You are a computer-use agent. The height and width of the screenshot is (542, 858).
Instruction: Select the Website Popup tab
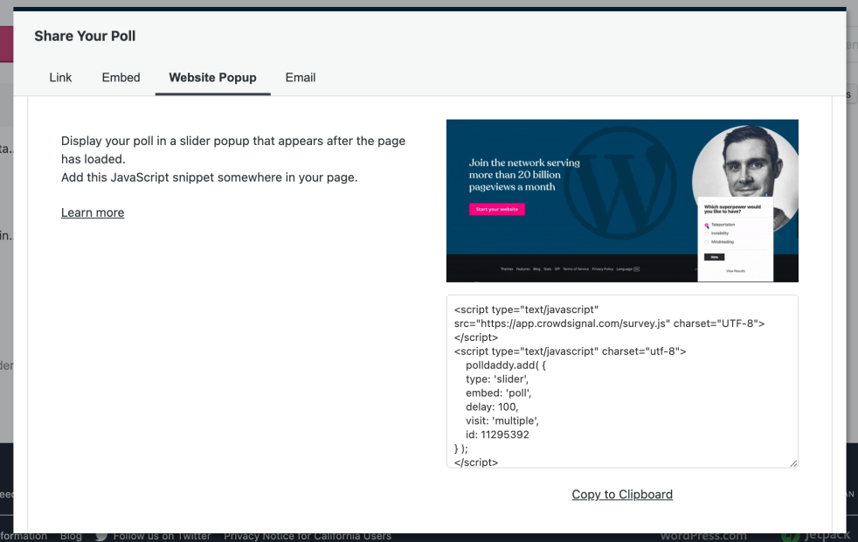[x=212, y=77]
